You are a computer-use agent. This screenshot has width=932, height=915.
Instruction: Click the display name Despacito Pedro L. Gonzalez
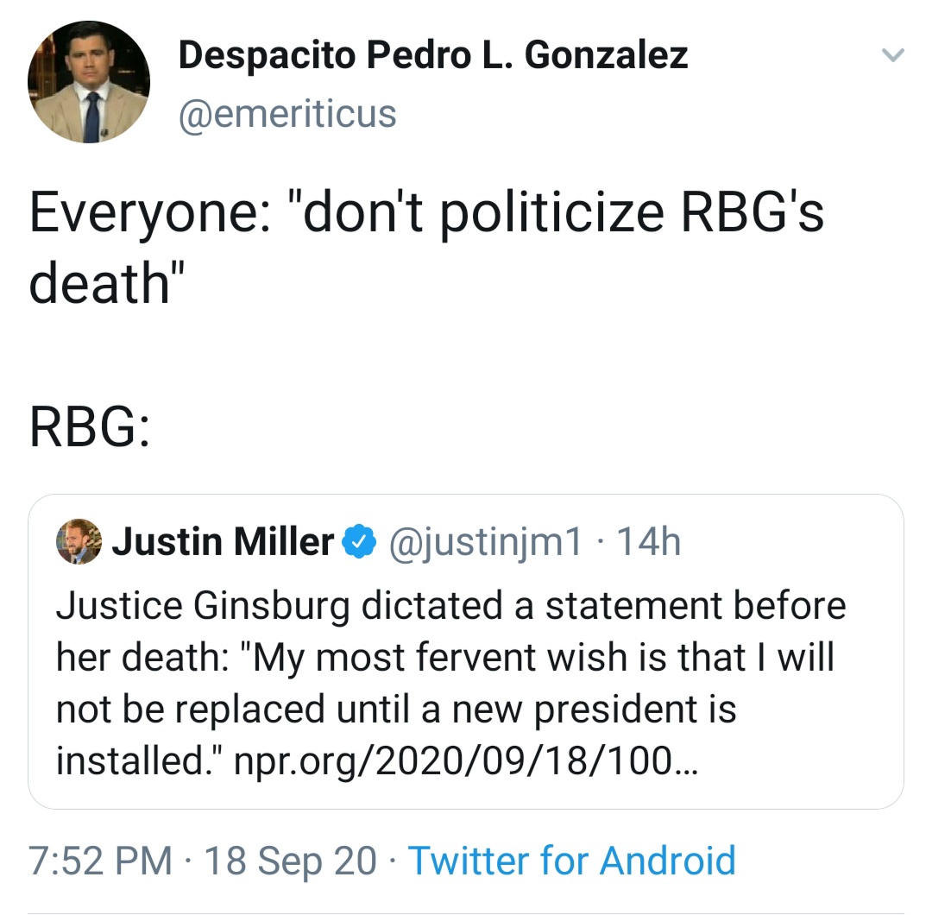[432, 56]
